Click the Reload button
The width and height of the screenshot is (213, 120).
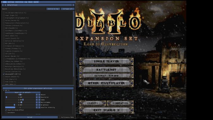30,117
